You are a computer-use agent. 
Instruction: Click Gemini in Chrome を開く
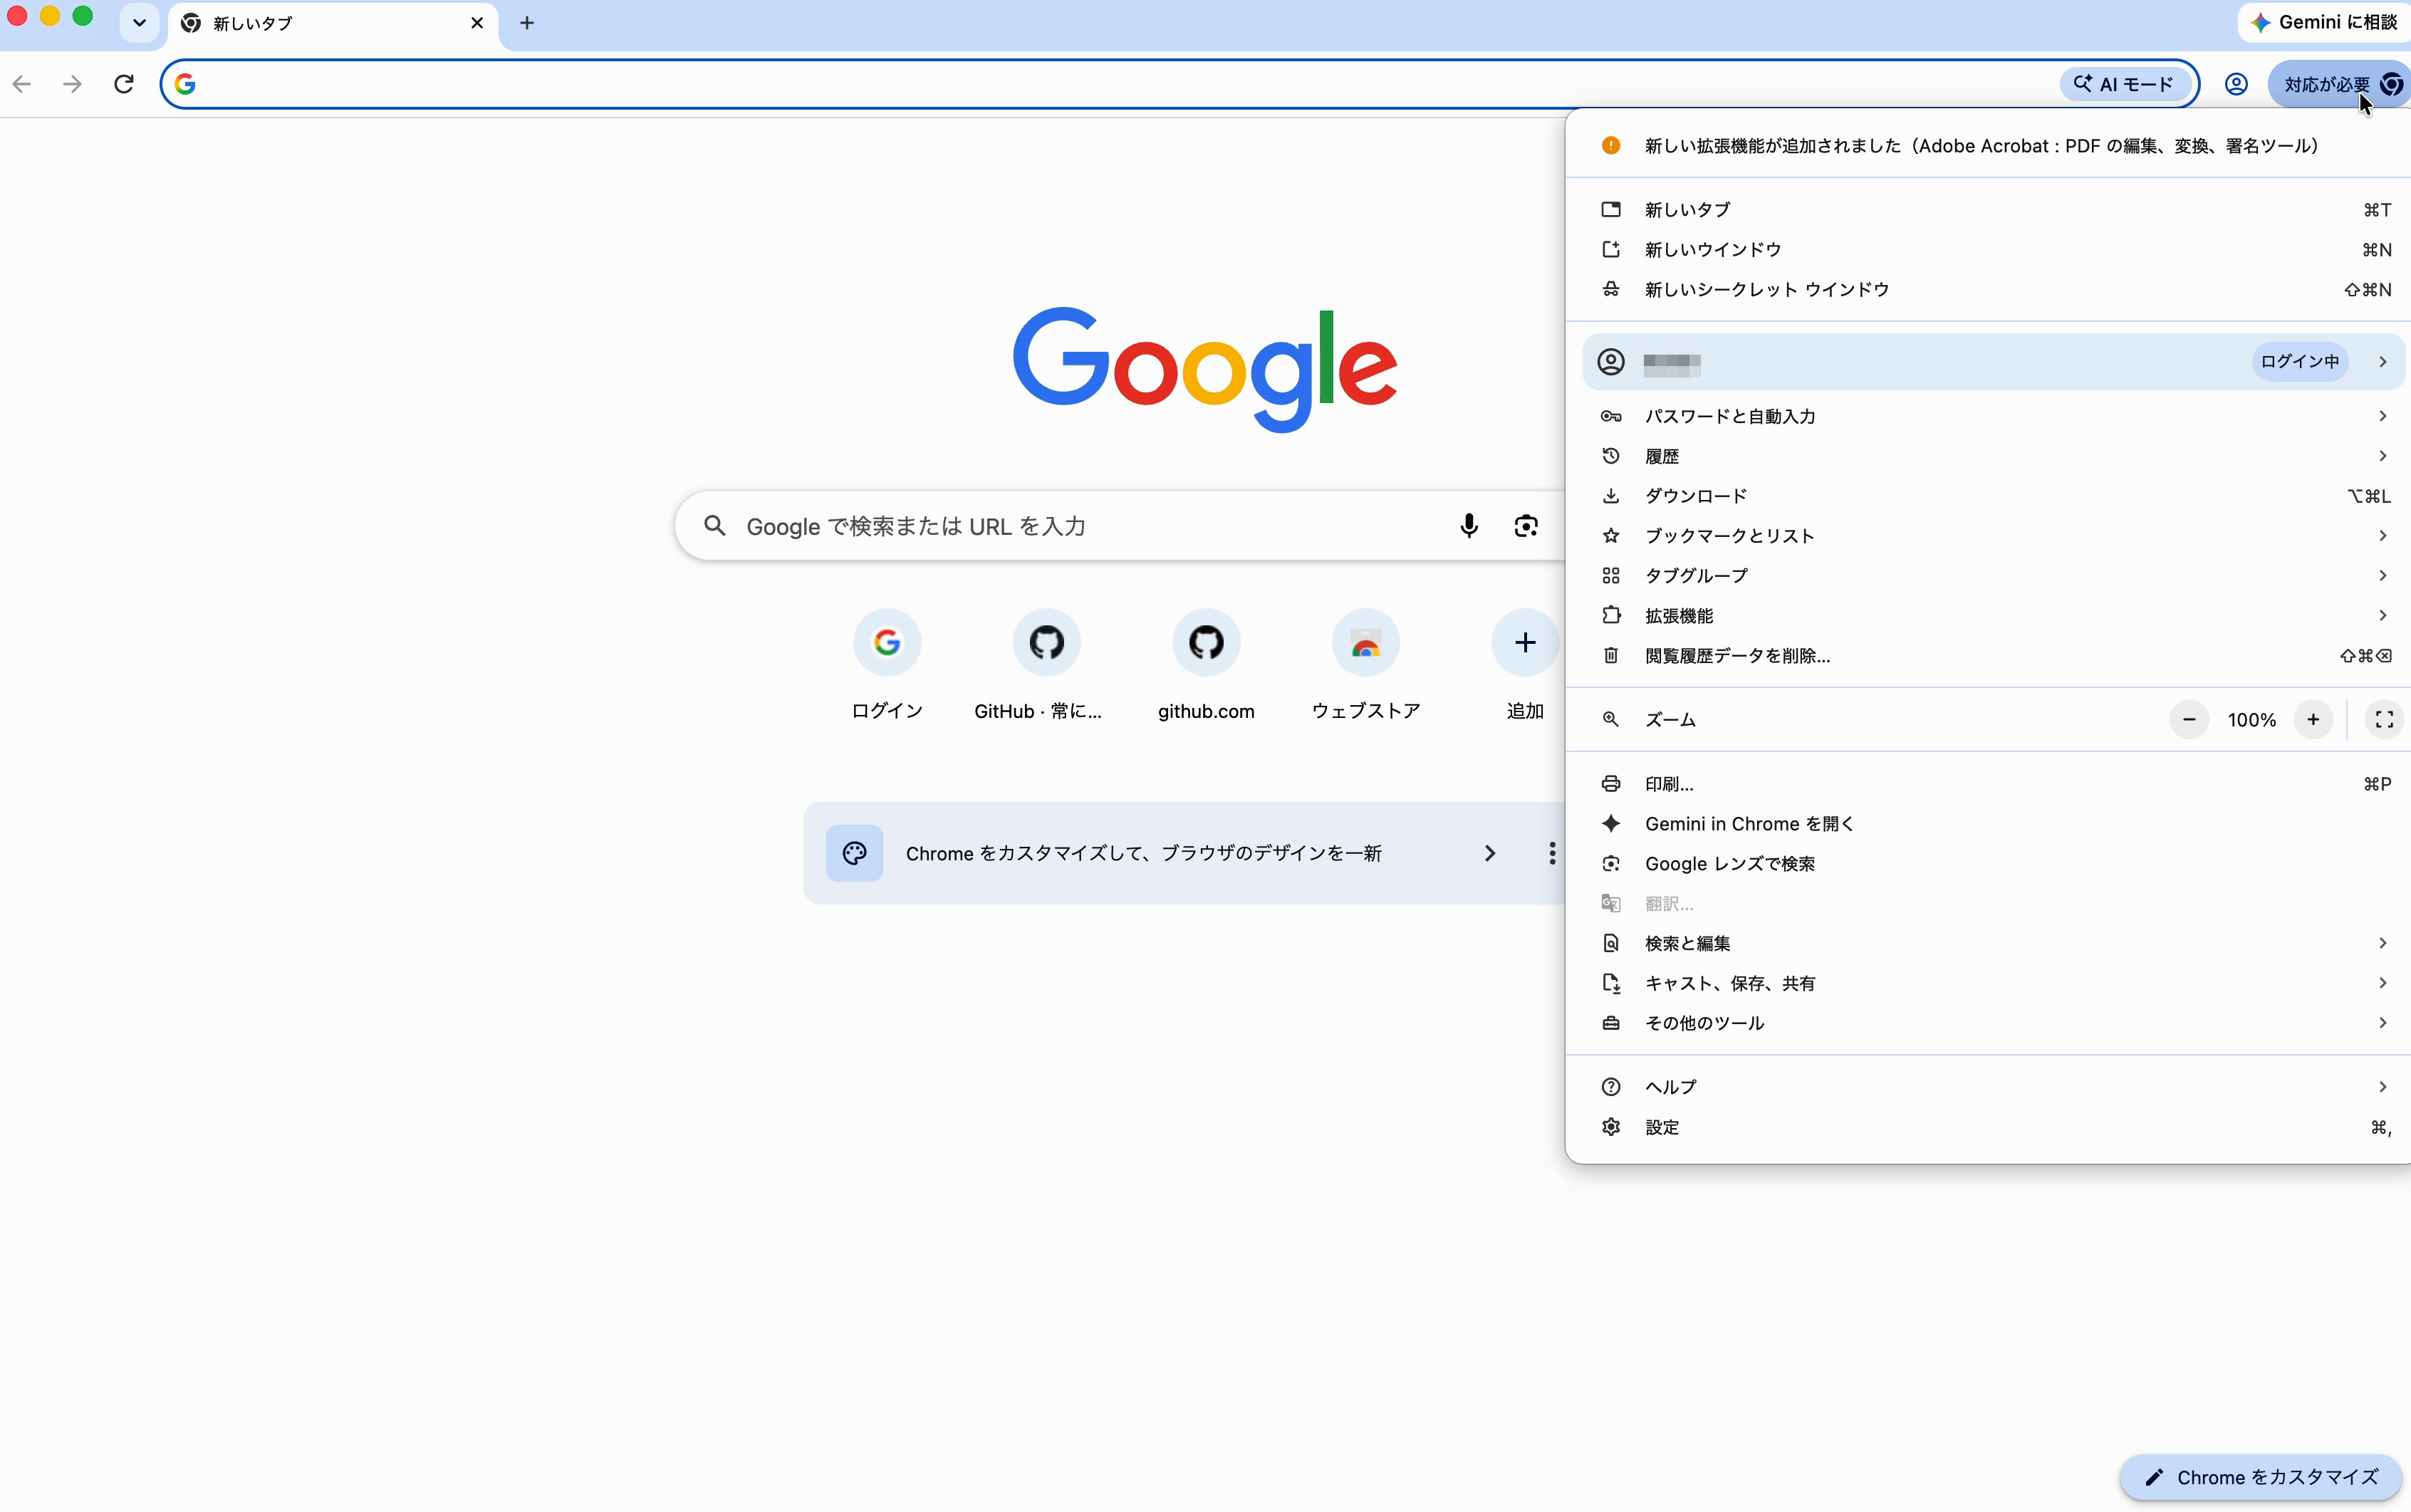pyautogui.click(x=1988, y=824)
